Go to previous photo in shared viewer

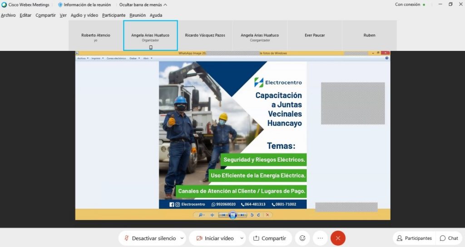[x=223, y=215]
